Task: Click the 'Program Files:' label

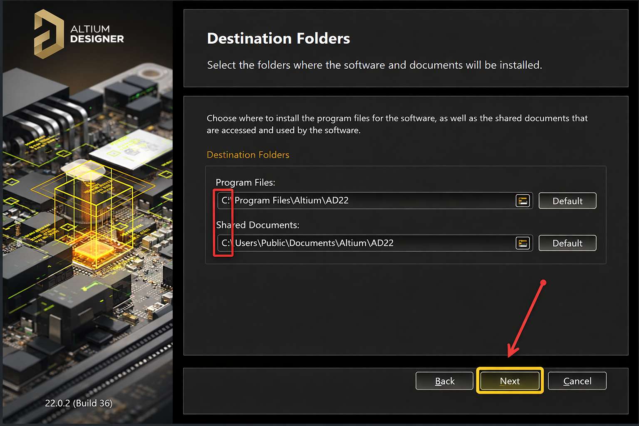Action: (x=245, y=182)
